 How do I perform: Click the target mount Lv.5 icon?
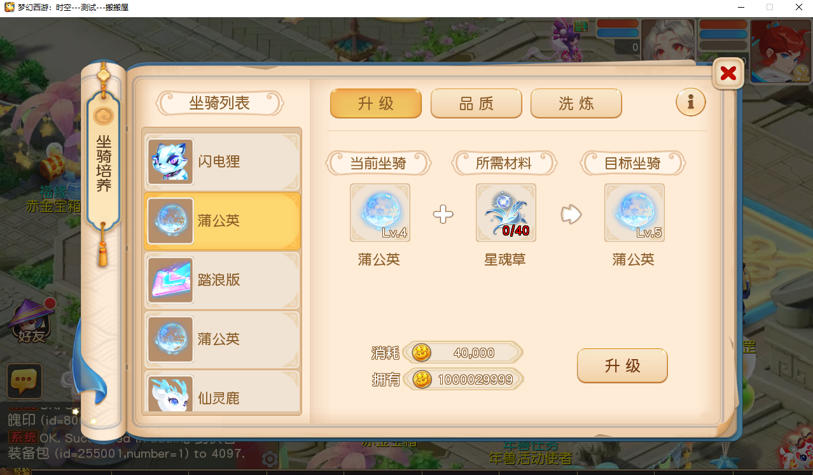click(634, 213)
